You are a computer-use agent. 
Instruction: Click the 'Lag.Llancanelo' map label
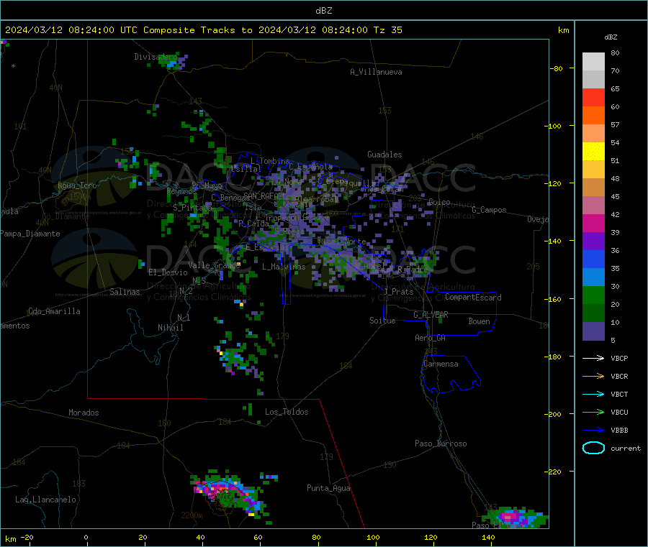tap(45, 500)
